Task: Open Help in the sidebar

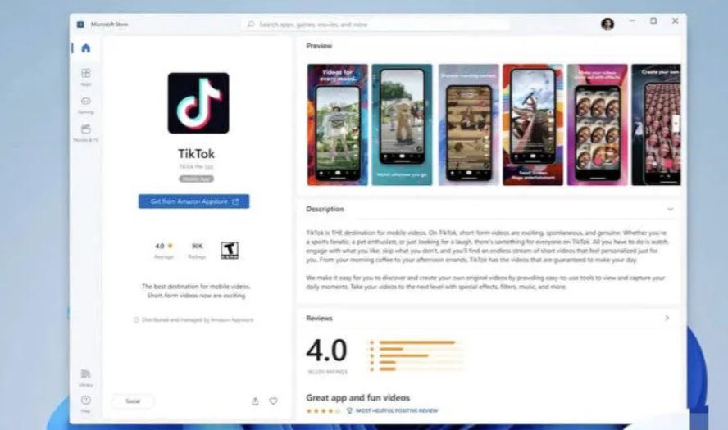Action: (x=86, y=404)
